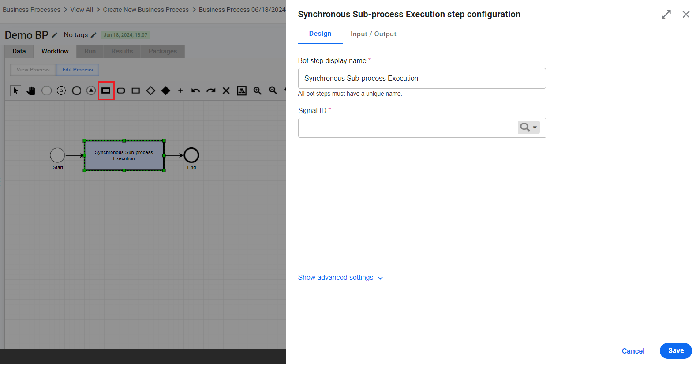Switch to the Input / Output tab
Screen dimensions: 696x365
click(x=374, y=34)
